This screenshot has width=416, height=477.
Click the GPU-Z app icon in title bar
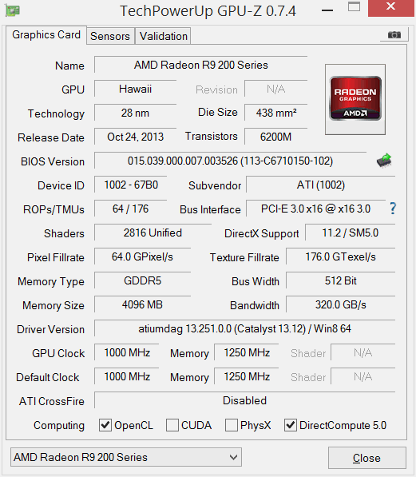pos(13,10)
